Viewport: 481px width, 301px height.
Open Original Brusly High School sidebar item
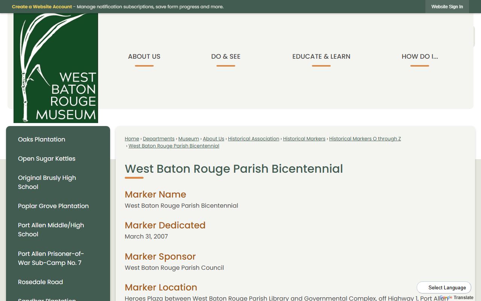58,182
